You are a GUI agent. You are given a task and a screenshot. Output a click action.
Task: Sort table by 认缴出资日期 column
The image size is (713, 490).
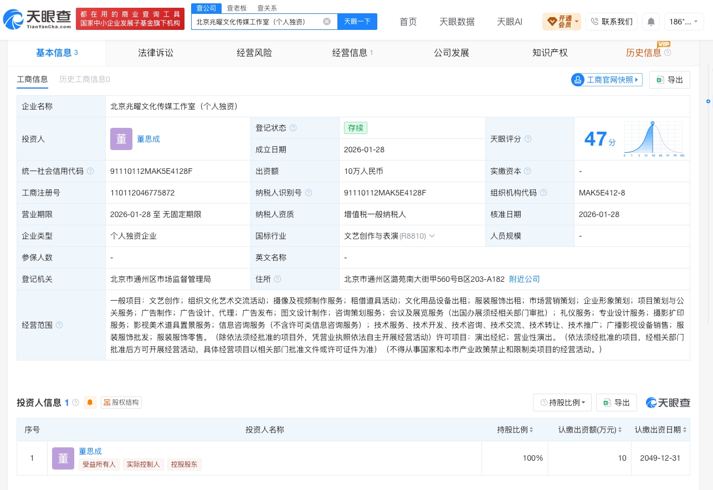pos(661,430)
